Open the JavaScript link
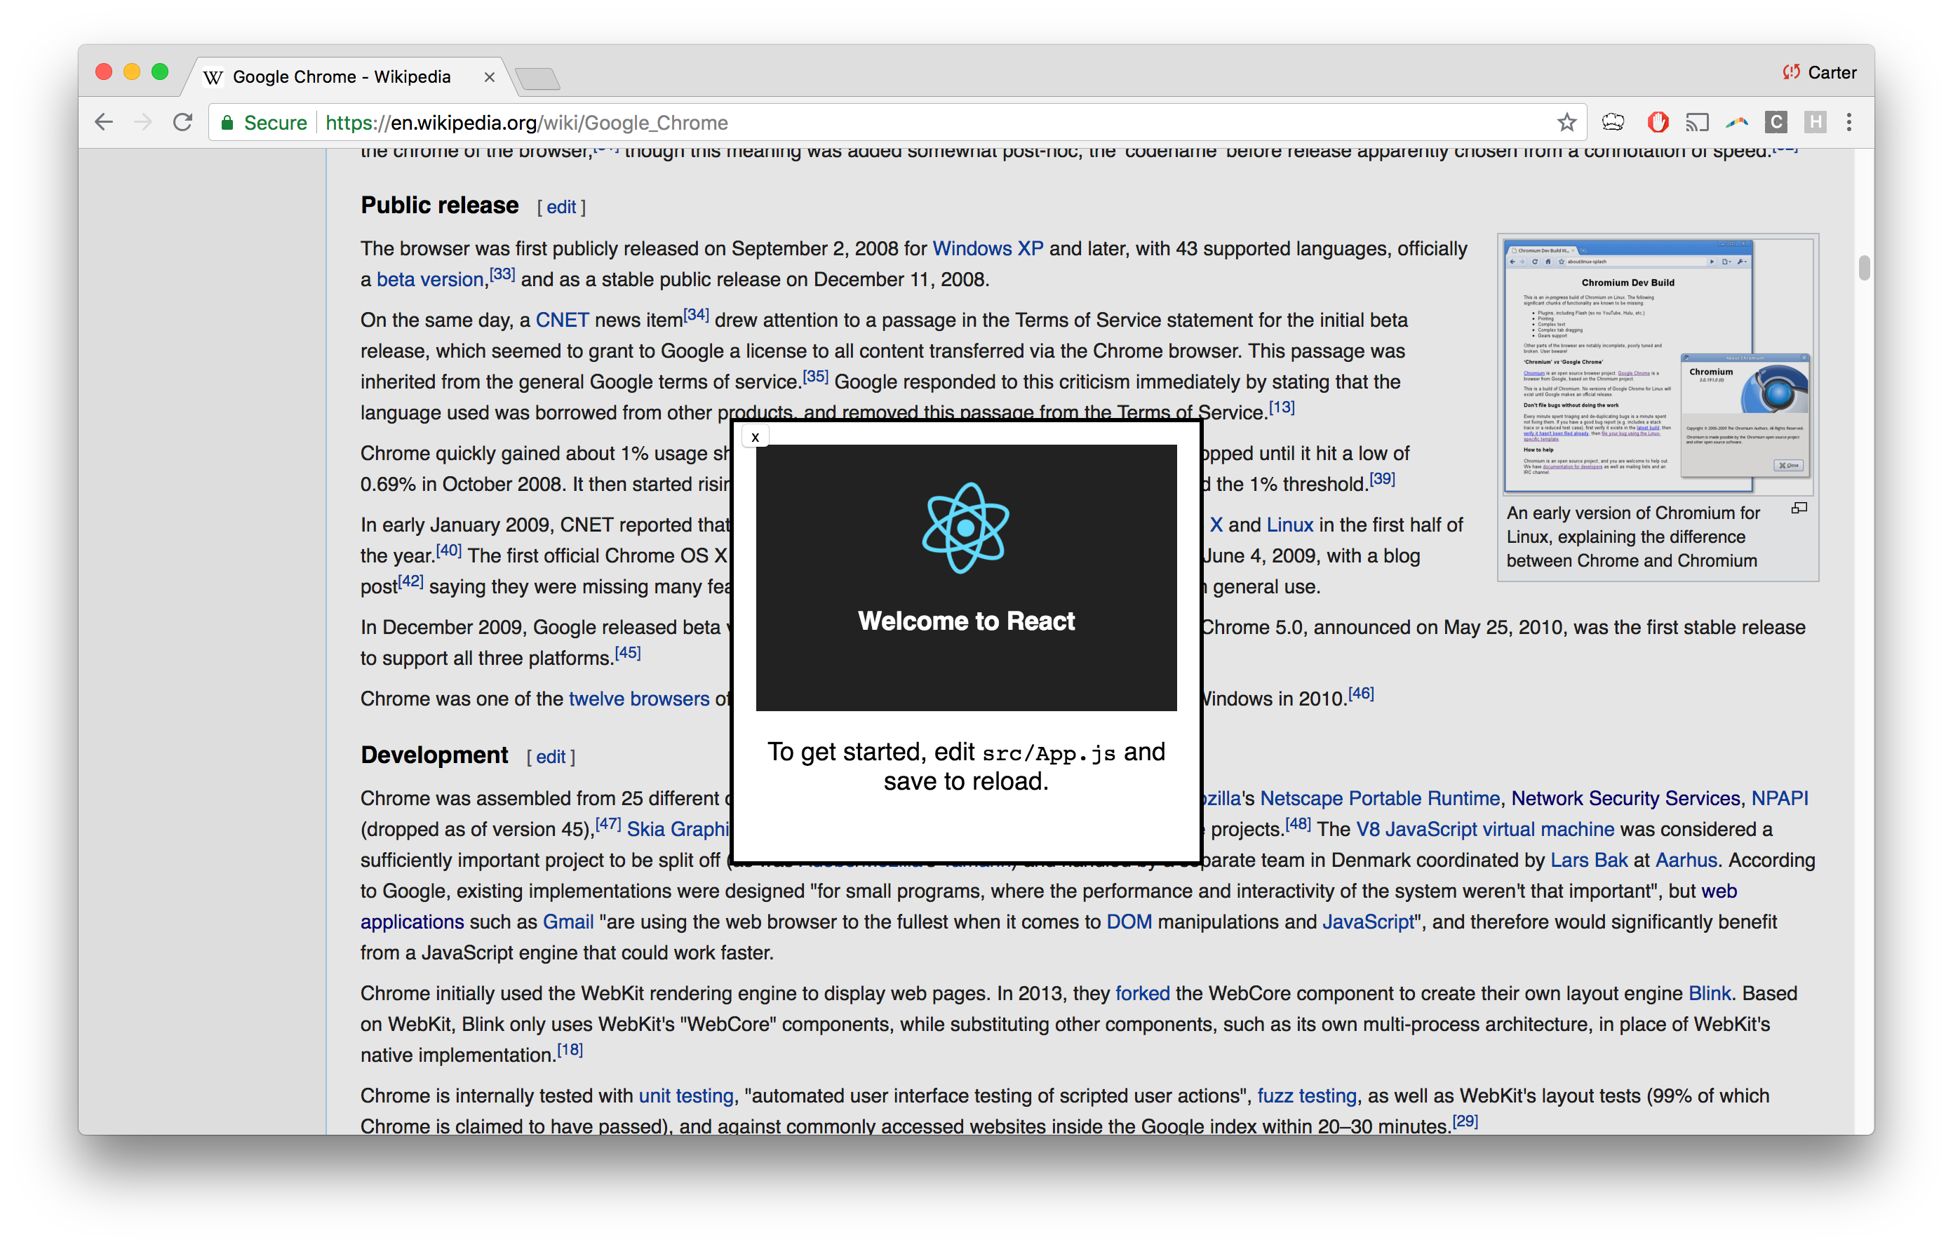This screenshot has width=1953, height=1247. click(1368, 921)
